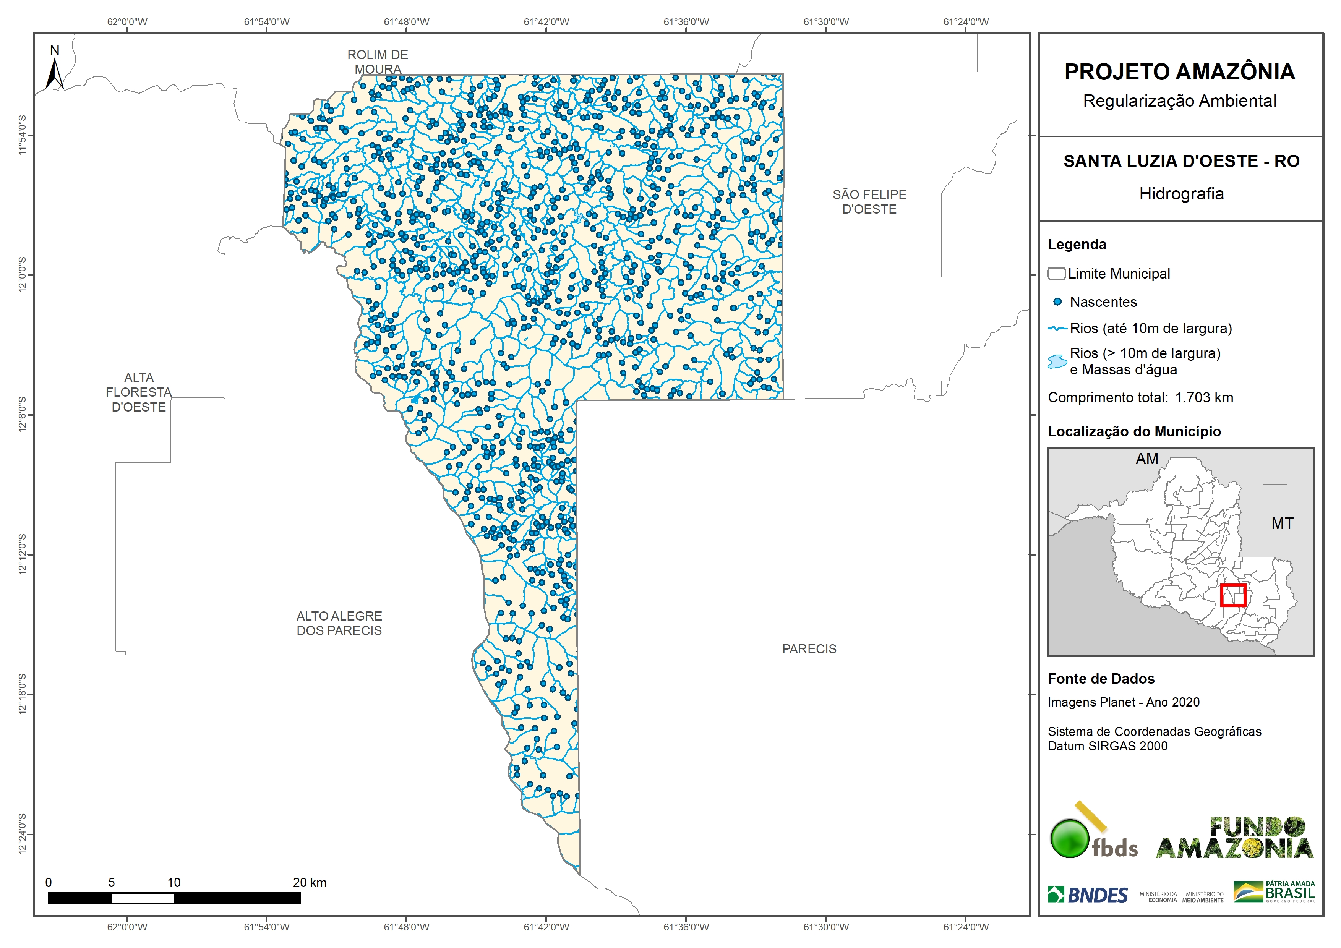This screenshot has height=948, width=1341.
Task: Click the Comprimento total 1.703 km text
Action: (1140, 398)
